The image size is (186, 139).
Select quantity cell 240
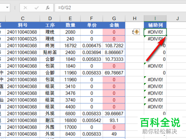[x=70, y=39]
